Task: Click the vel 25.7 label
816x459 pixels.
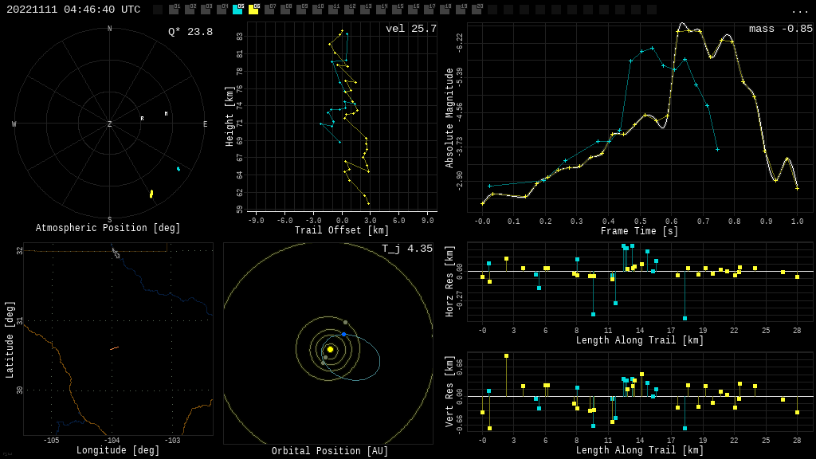Action: click(411, 29)
